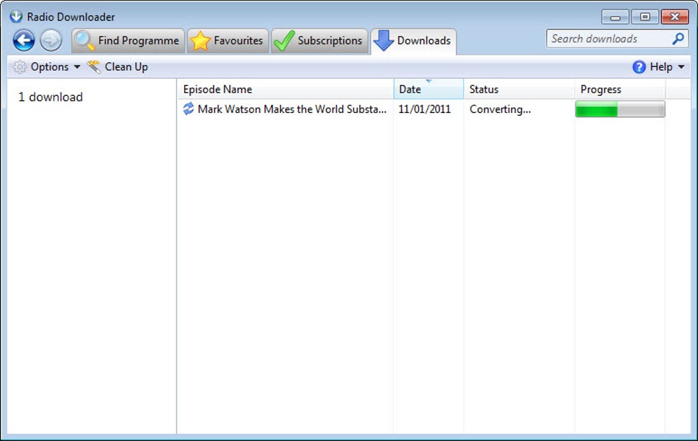
Task: Open the Help dropdown menu
Action: coord(658,67)
